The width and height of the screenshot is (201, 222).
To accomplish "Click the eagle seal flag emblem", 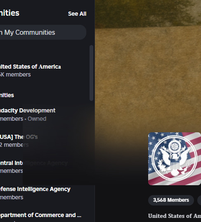I will 175,159.
